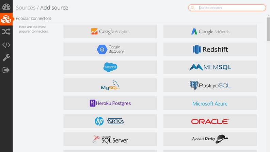Select the Redshift connector tile
This screenshot has height=152, width=270.
coord(210,50)
